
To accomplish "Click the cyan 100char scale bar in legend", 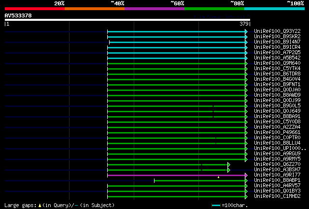I will point(216,206).
